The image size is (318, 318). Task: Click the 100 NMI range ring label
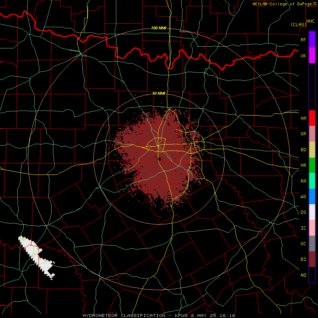(159, 28)
